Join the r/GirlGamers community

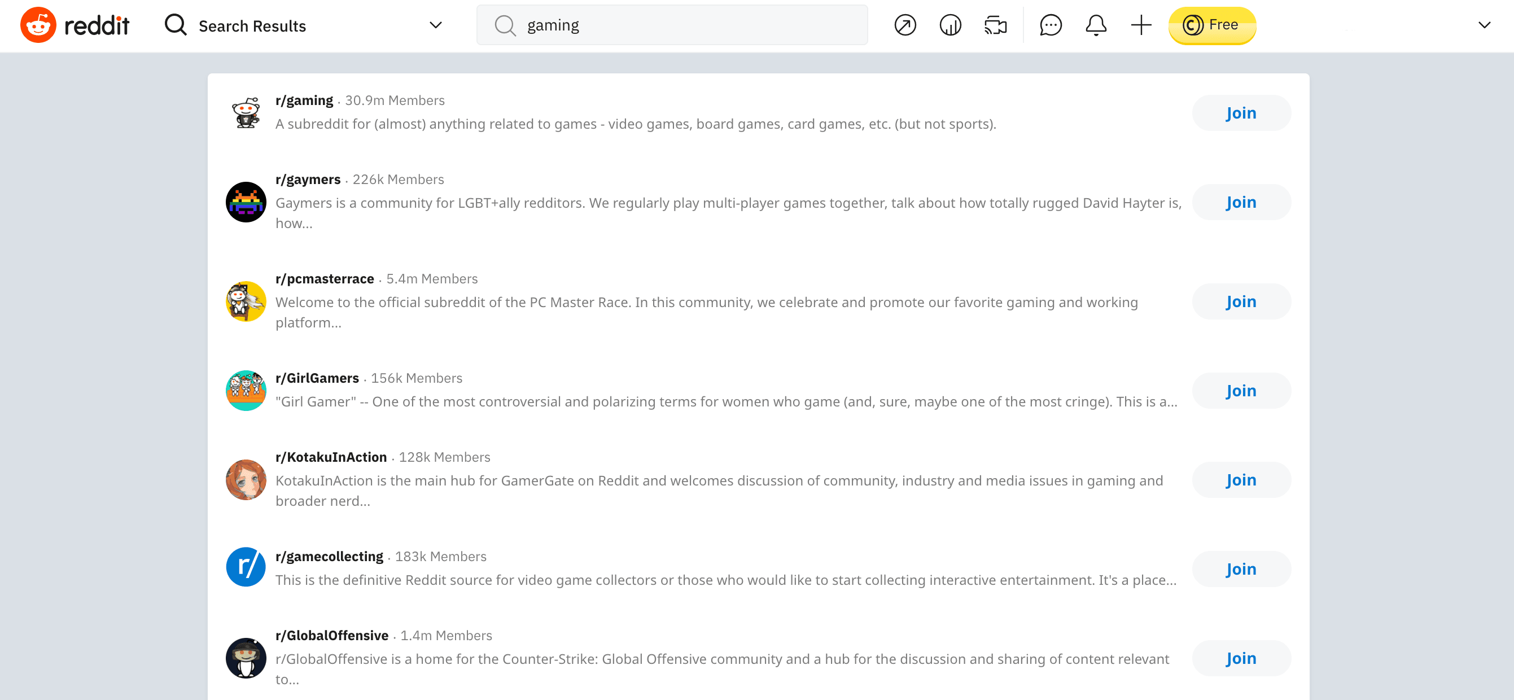[1241, 391]
